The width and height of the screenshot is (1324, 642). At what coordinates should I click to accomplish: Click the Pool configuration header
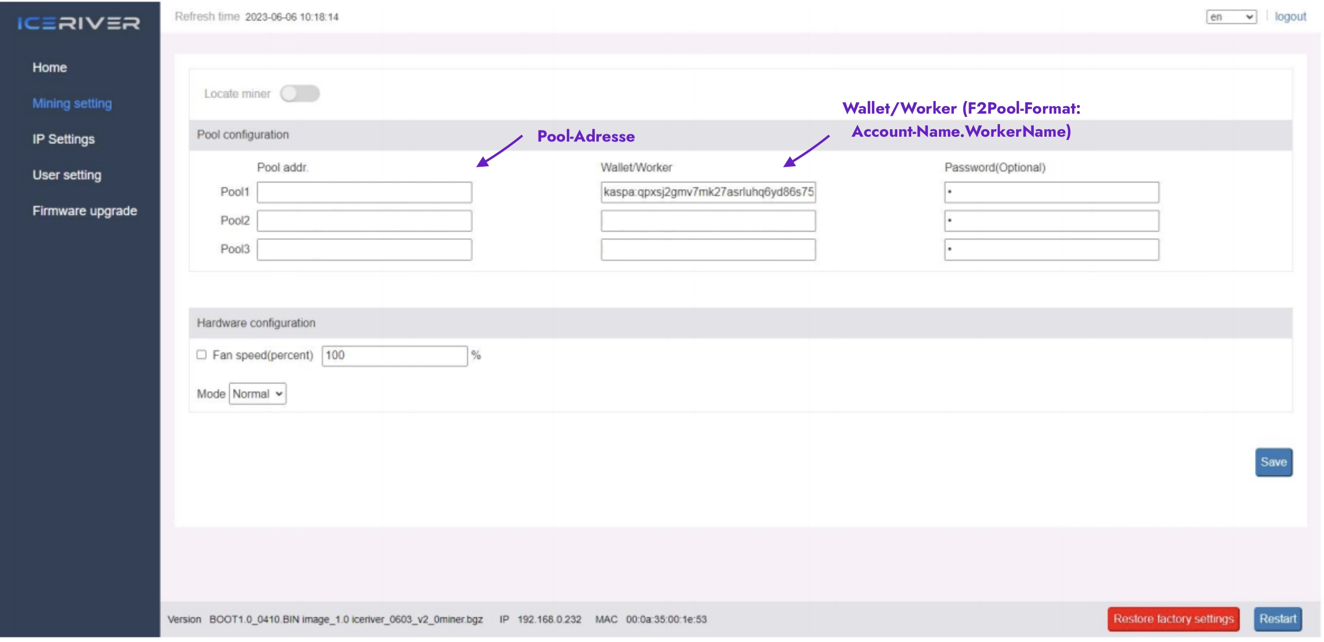coord(740,135)
